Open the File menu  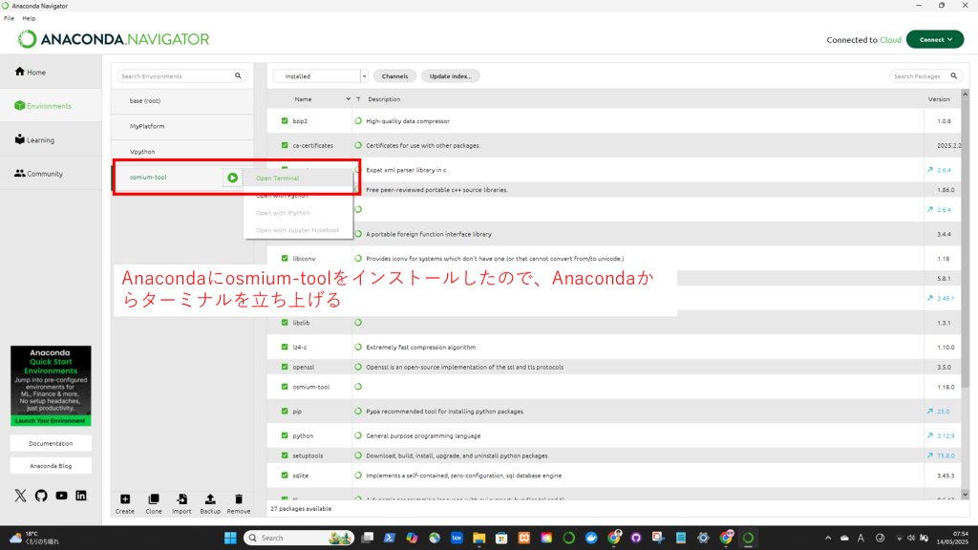tap(9, 18)
